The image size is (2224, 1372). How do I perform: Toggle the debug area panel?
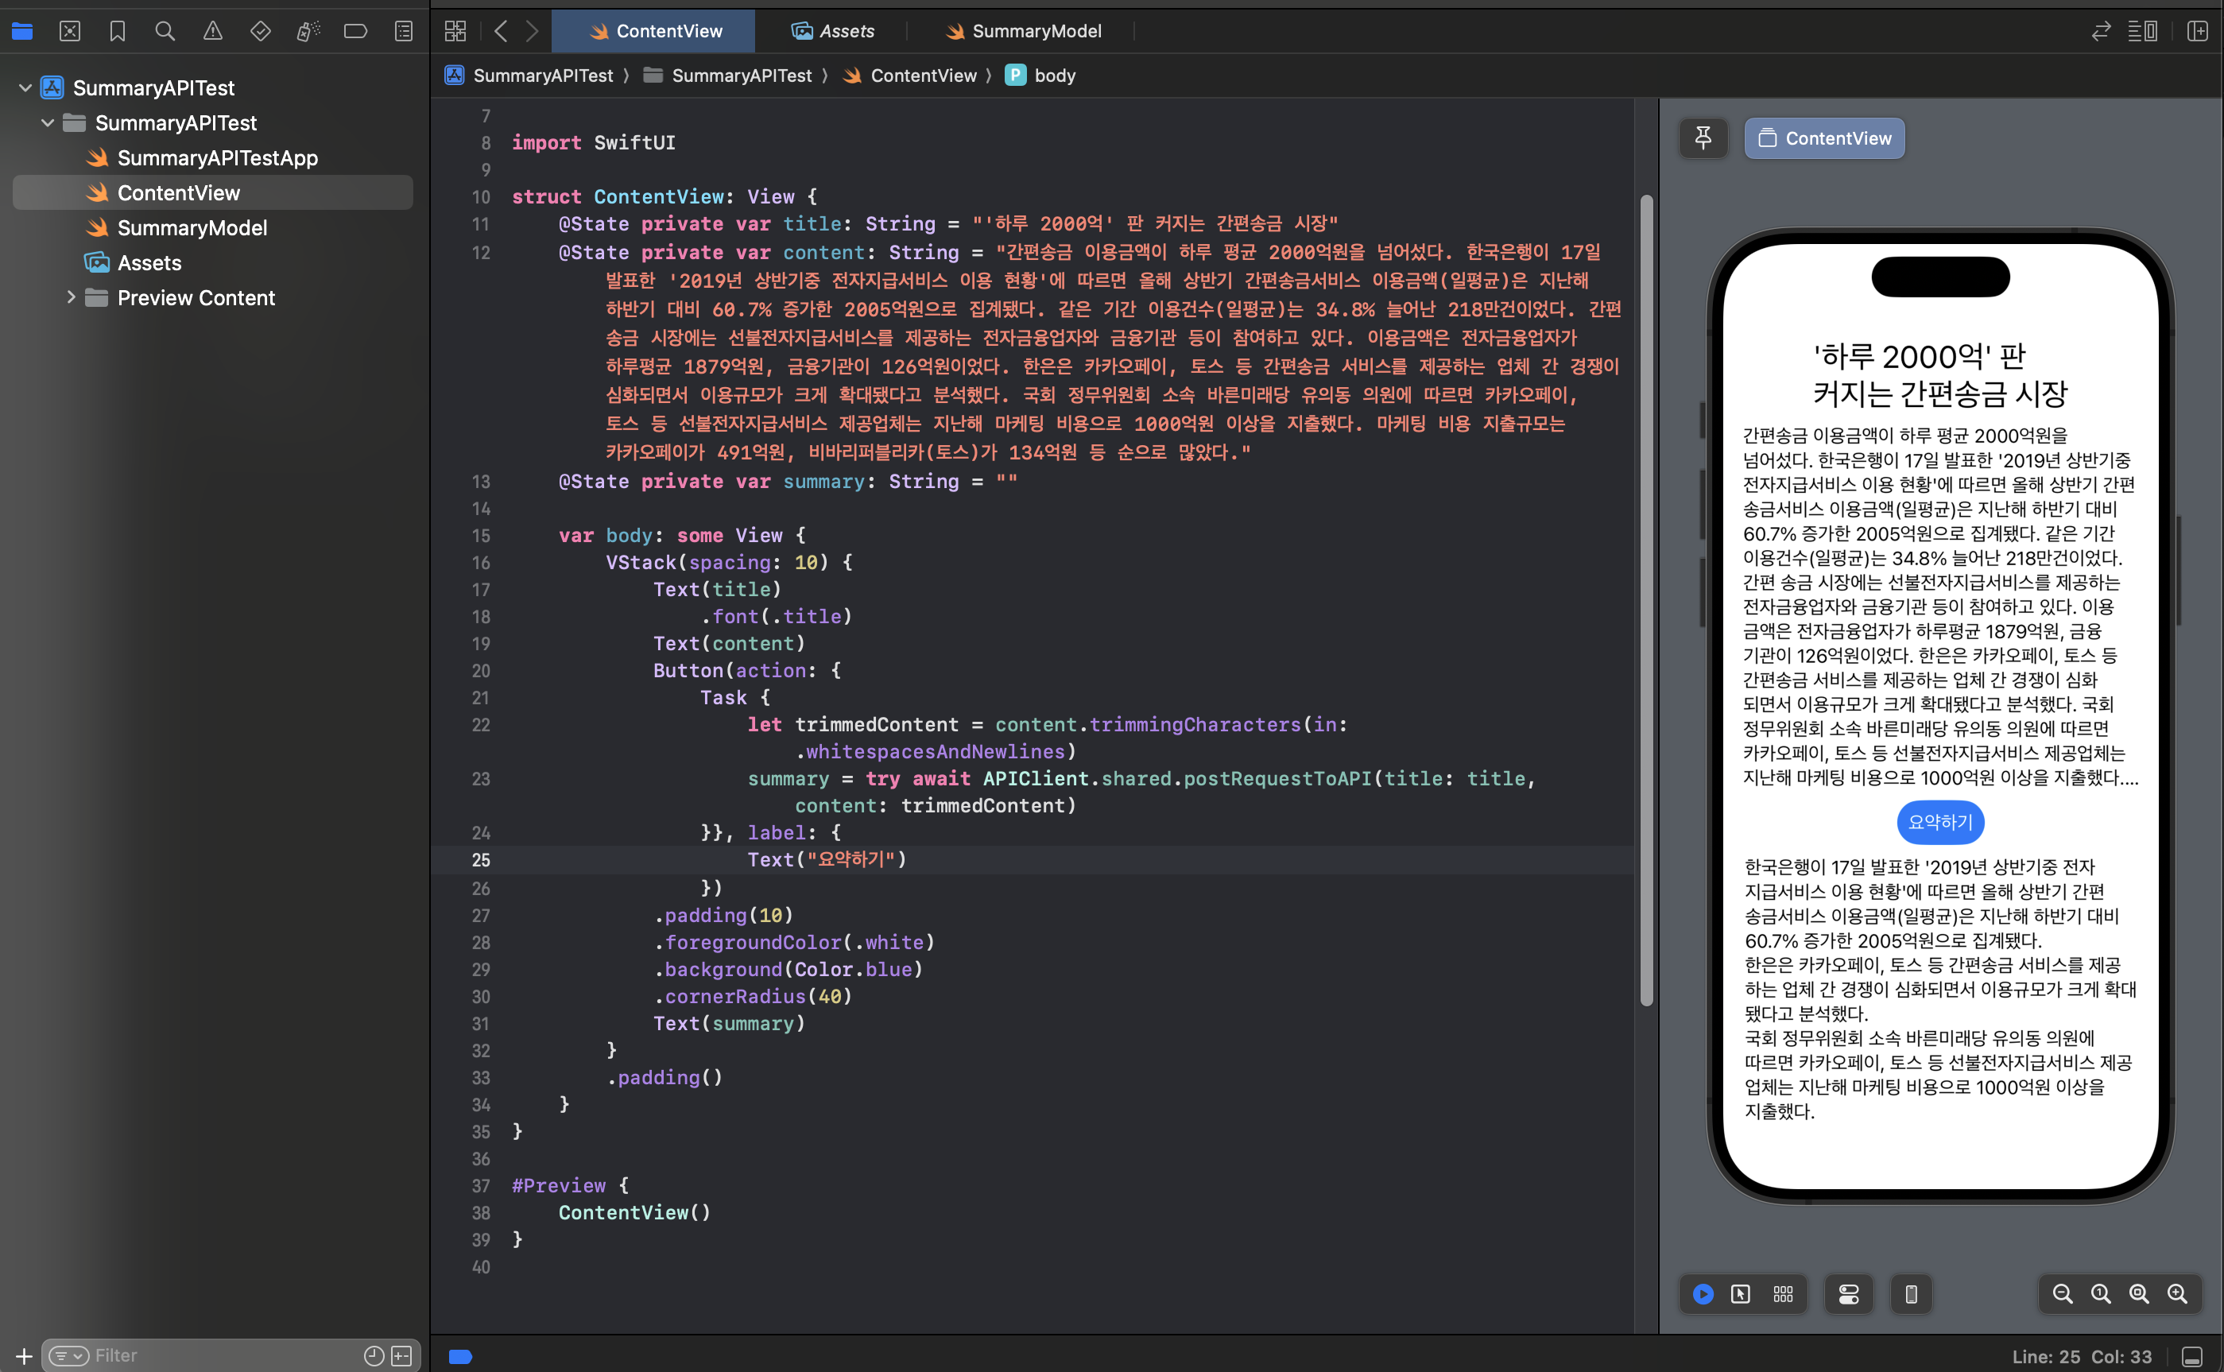pos(2191,1357)
